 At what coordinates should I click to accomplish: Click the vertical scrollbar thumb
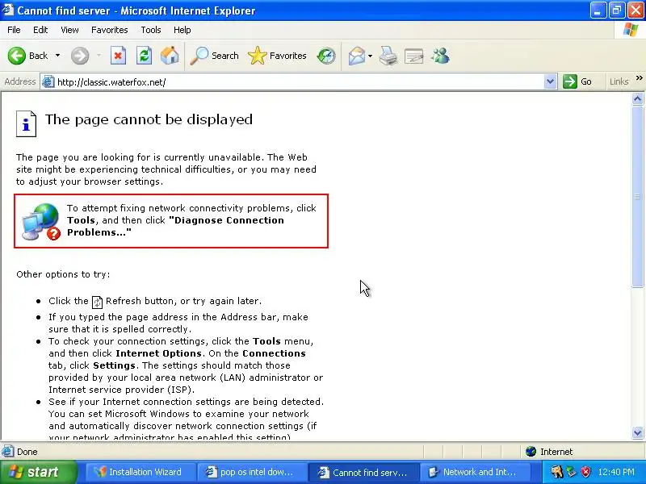[x=638, y=197]
